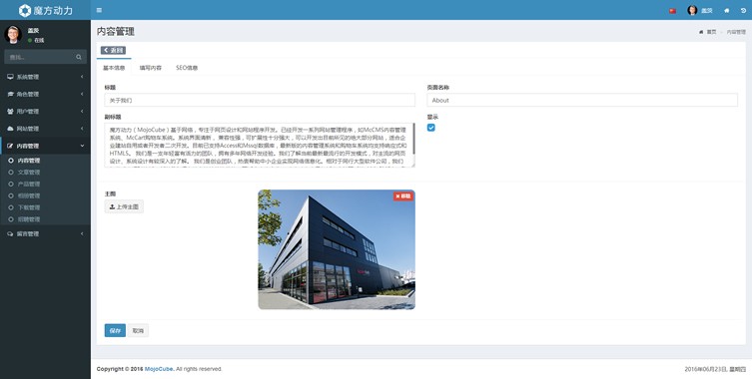
Task: Click the cloud icon for website management
Action: pos(11,129)
